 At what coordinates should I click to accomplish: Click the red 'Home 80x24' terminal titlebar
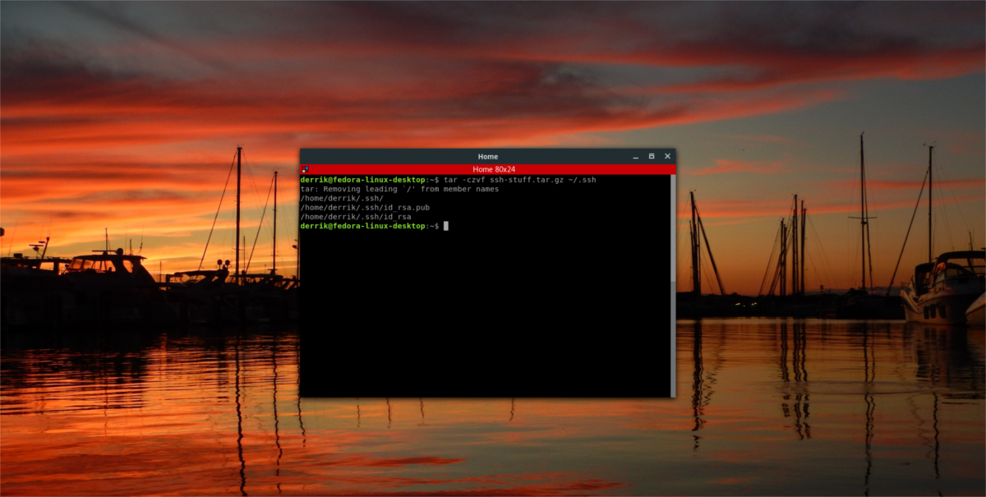point(488,169)
